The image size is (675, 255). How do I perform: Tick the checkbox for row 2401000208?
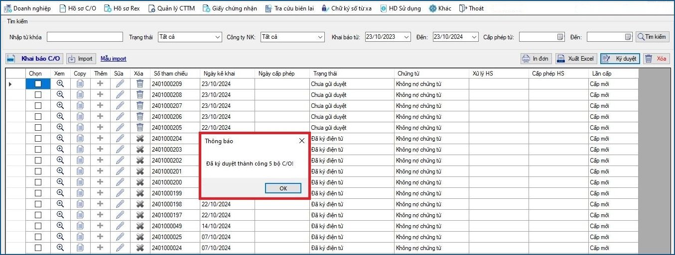(x=38, y=95)
